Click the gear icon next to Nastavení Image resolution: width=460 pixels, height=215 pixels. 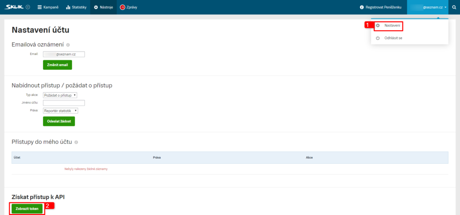point(378,26)
